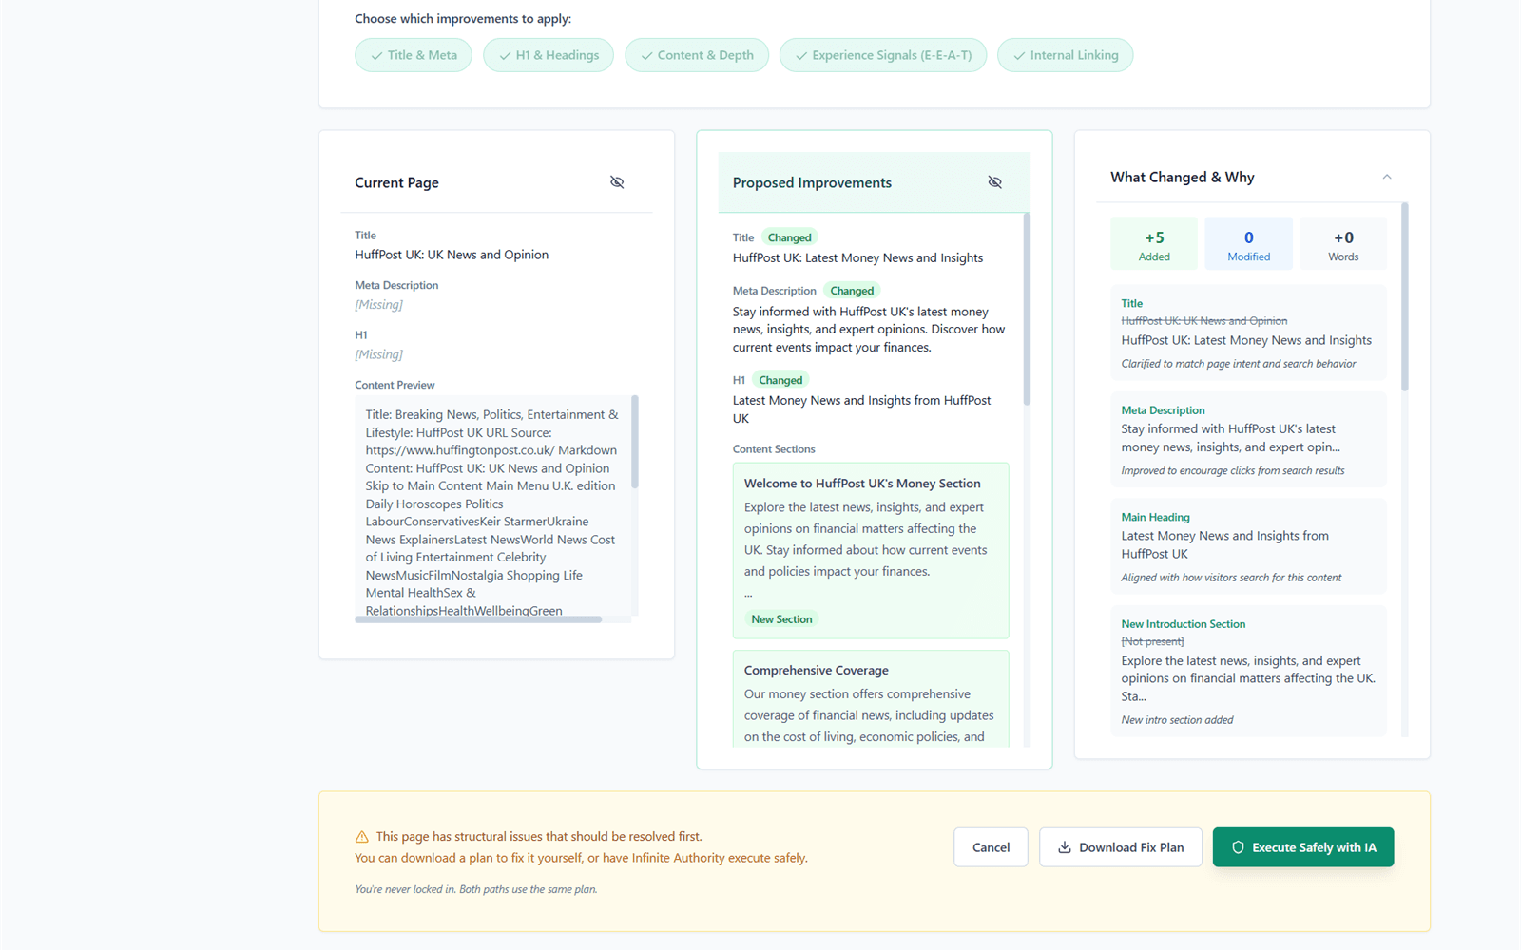Click the struck-through '[Not present]' text
Screen dimensions: 1521x950
tap(1152, 642)
